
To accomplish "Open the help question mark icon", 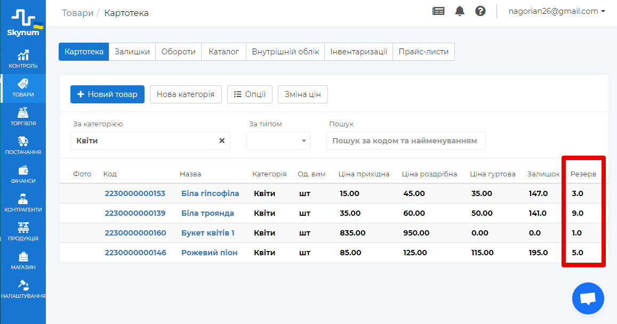I will [x=480, y=11].
